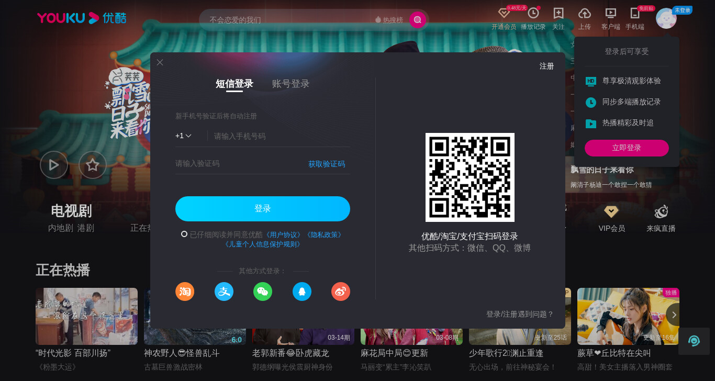This screenshot has height=381, width=715.
Task: Open the login/registration help link (登录/注册遇到问题？)
Action: click(x=520, y=314)
